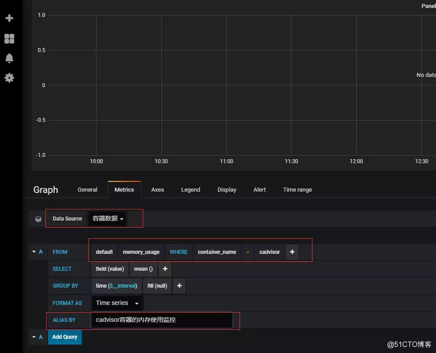This screenshot has width=436, height=353.
Task: Click the time ($__interval) segment
Action: (116, 286)
